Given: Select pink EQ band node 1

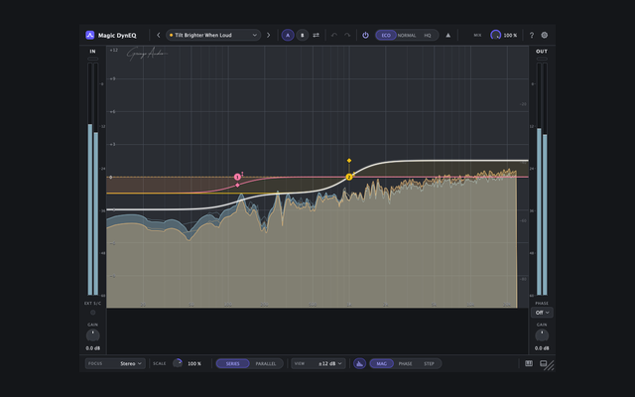Looking at the screenshot, I should click(237, 177).
